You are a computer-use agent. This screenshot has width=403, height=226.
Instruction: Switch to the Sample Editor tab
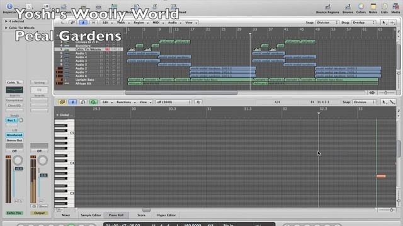[91, 215]
